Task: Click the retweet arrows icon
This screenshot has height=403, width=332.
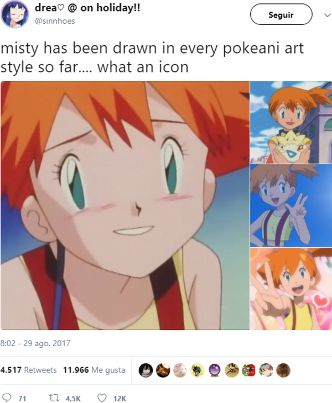Action: coord(54,398)
